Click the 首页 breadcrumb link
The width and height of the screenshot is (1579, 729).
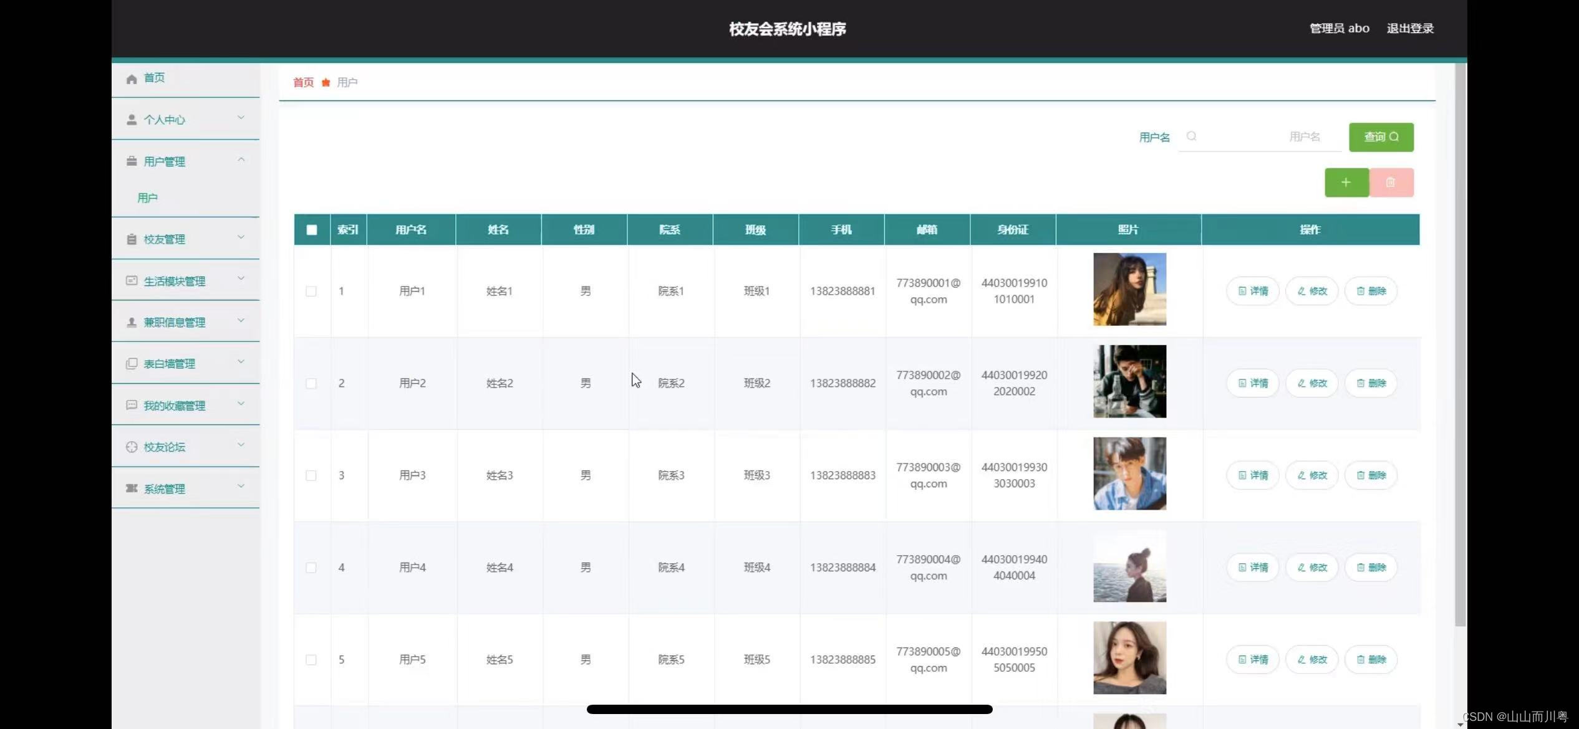point(304,82)
